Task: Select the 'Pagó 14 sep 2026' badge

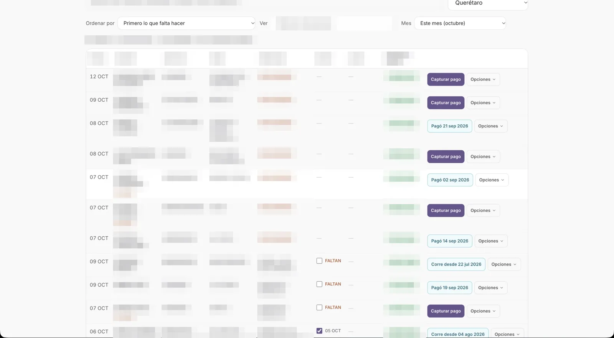Action: click(450, 241)
